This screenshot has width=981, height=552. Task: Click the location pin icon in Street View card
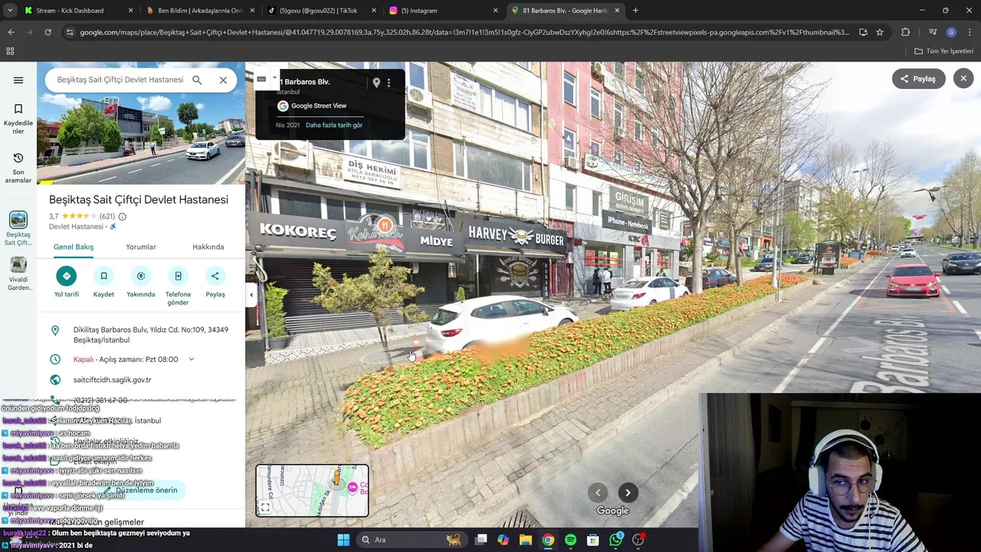[x=376, y=82]
